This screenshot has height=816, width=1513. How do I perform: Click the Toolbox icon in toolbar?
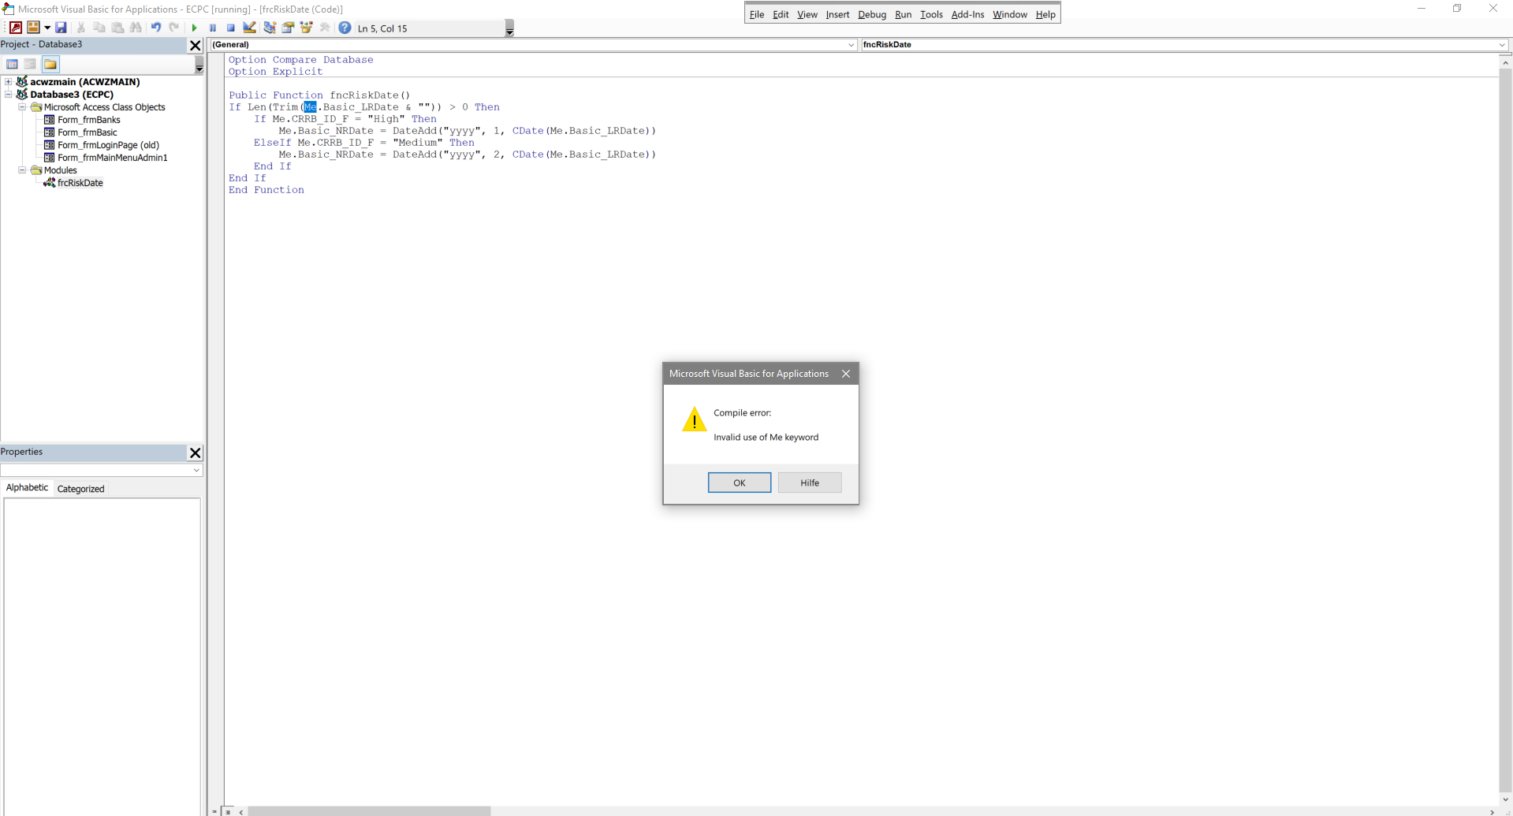click(x=325, y=28)
